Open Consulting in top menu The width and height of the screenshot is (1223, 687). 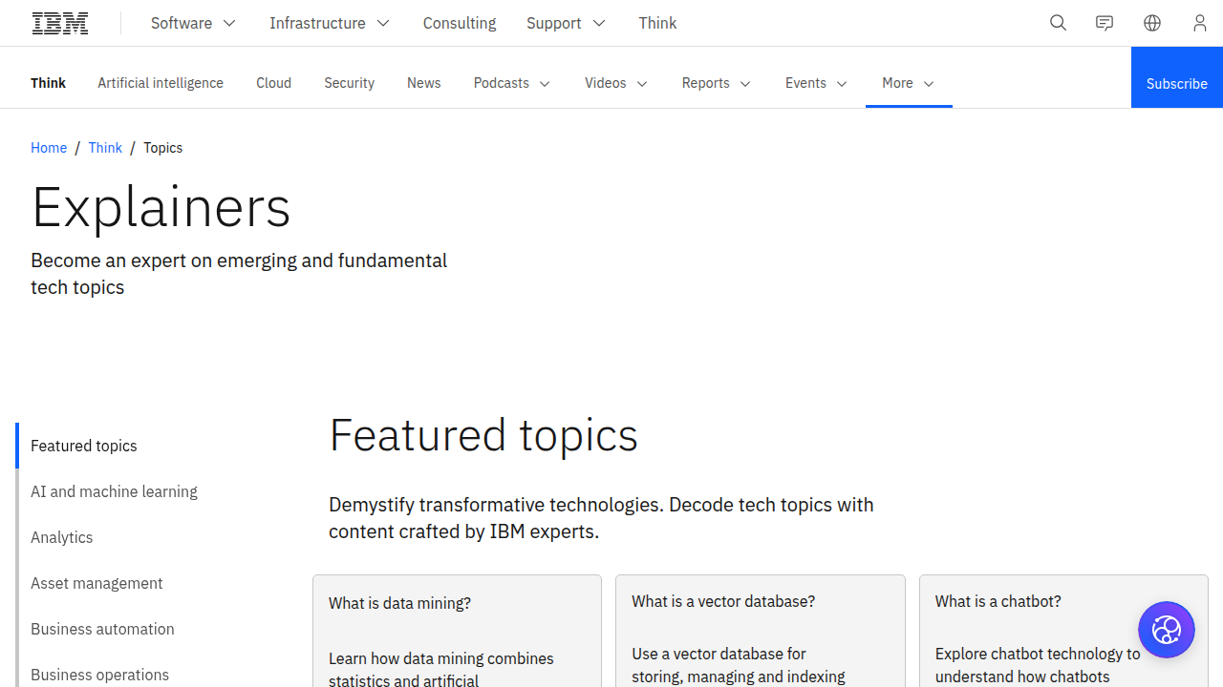tap(460, 23)
